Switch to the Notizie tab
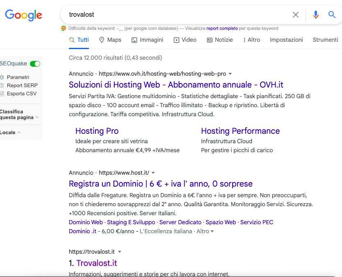342x277 pixels. [x=220, y=40]
